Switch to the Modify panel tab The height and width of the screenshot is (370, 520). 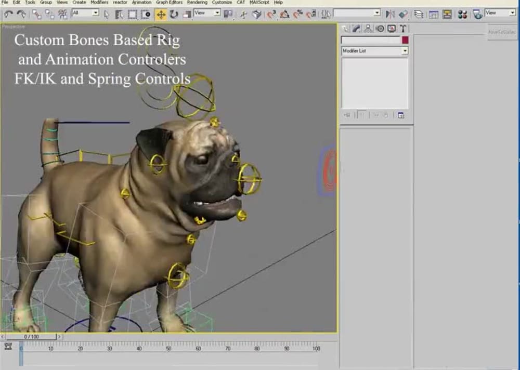[x=356, y=29]
